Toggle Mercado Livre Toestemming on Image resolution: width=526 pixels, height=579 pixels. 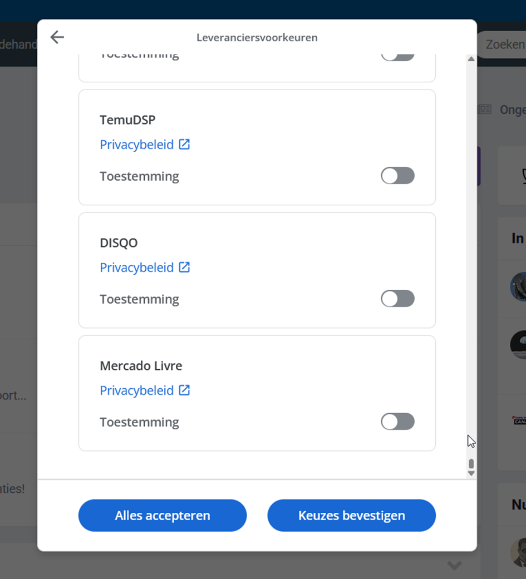397,422
